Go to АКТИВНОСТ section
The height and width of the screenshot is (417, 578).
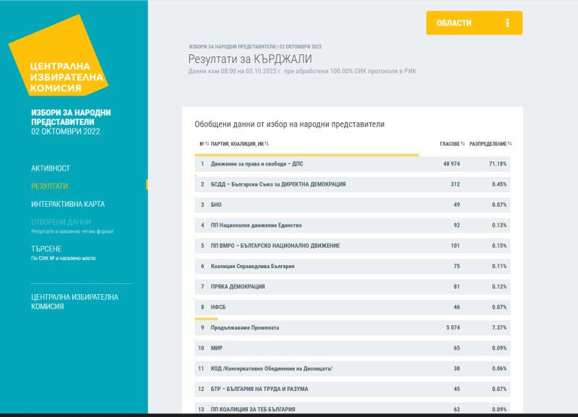pos(51,168)
